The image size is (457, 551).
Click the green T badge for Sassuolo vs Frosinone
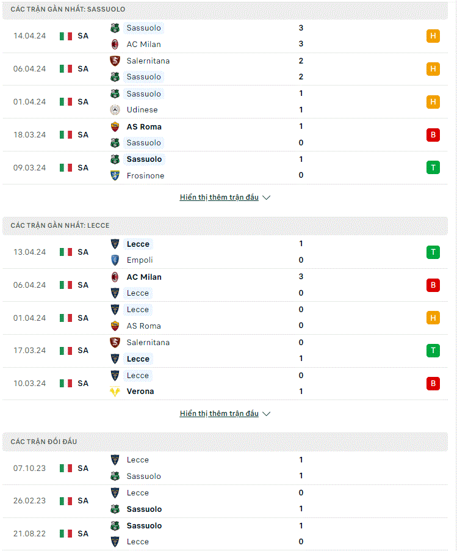pos(433,167)
